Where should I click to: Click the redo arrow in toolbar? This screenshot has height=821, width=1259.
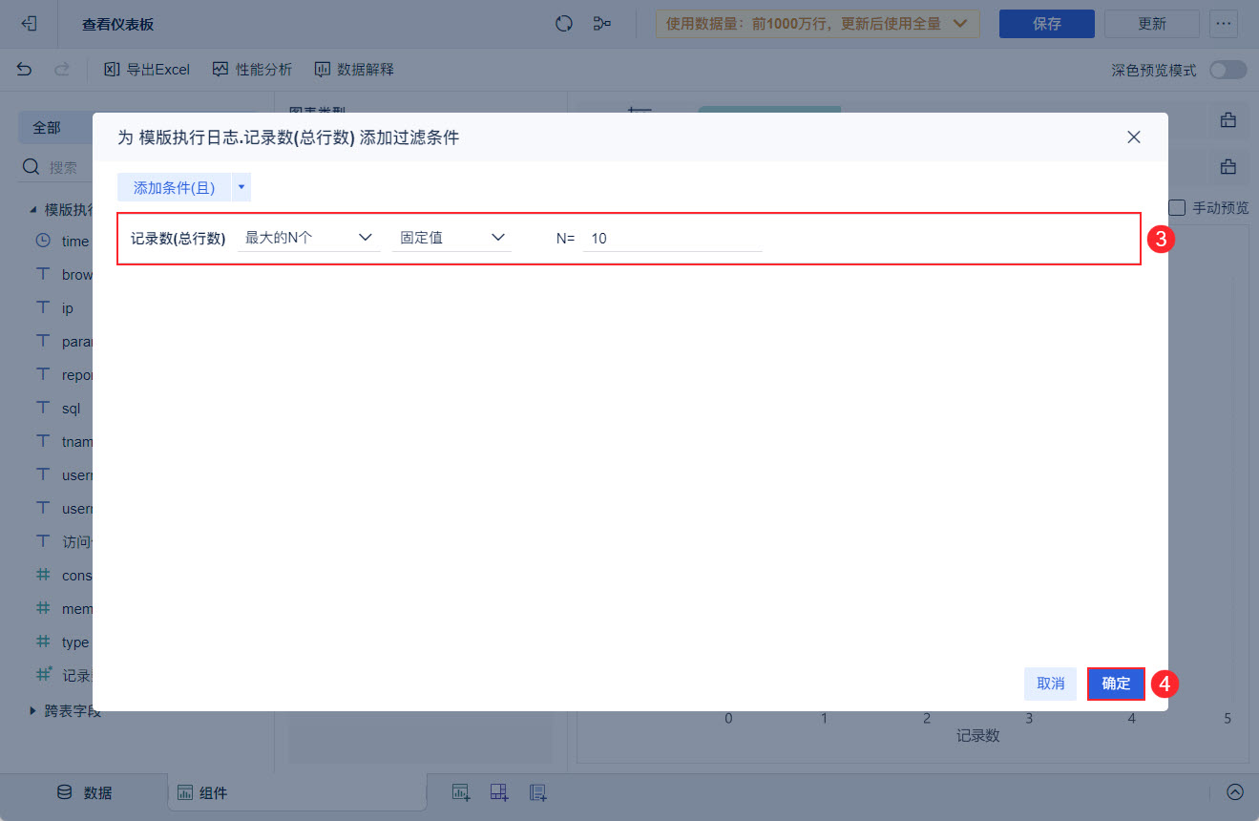point(62,69)
